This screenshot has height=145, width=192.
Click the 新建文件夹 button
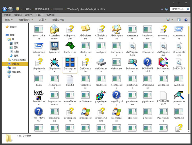(58, 20)
